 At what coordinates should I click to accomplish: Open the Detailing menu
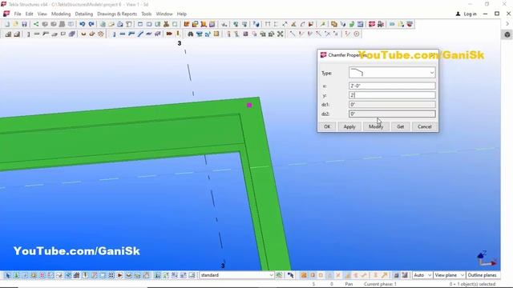pos(84,14)
